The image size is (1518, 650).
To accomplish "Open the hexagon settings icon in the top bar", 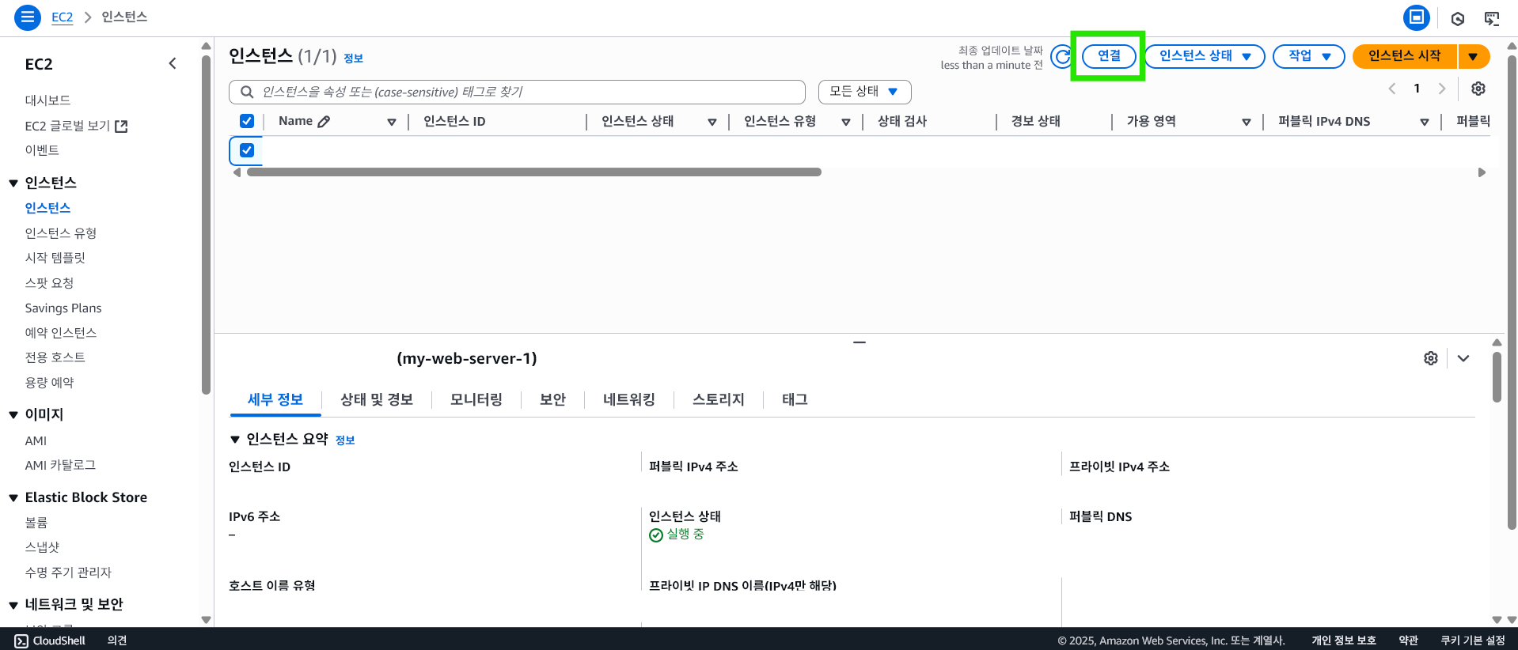I will (1458, 18).
